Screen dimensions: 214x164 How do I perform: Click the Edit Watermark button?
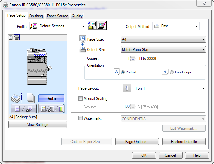click(x=184, y=128)
